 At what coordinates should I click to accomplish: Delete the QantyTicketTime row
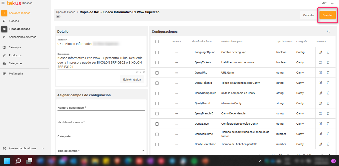328,144
